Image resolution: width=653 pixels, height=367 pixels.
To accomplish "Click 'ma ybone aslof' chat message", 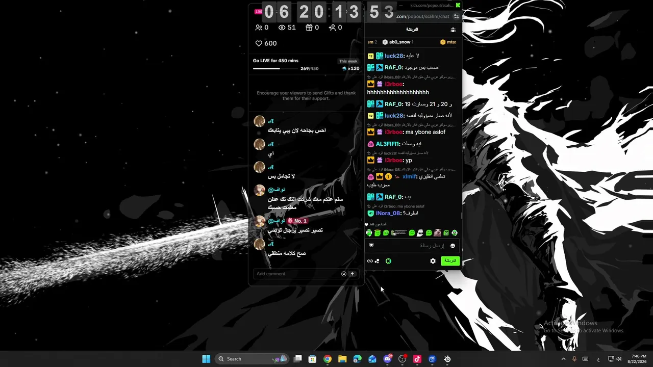I will [425, 132].
